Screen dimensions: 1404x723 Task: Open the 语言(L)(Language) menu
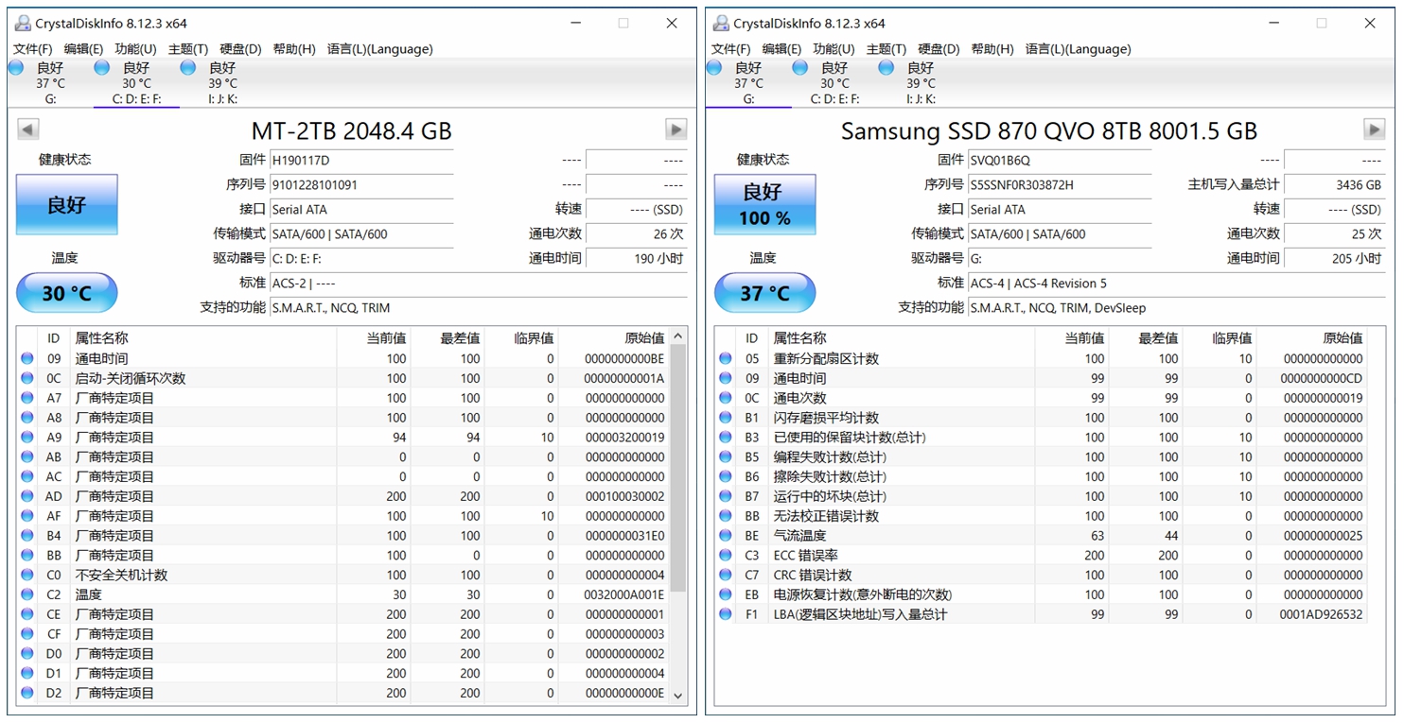click(x=380, y=48)
